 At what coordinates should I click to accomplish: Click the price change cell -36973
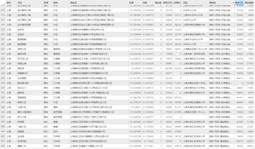pyautogui.click(x=249, y=141)
